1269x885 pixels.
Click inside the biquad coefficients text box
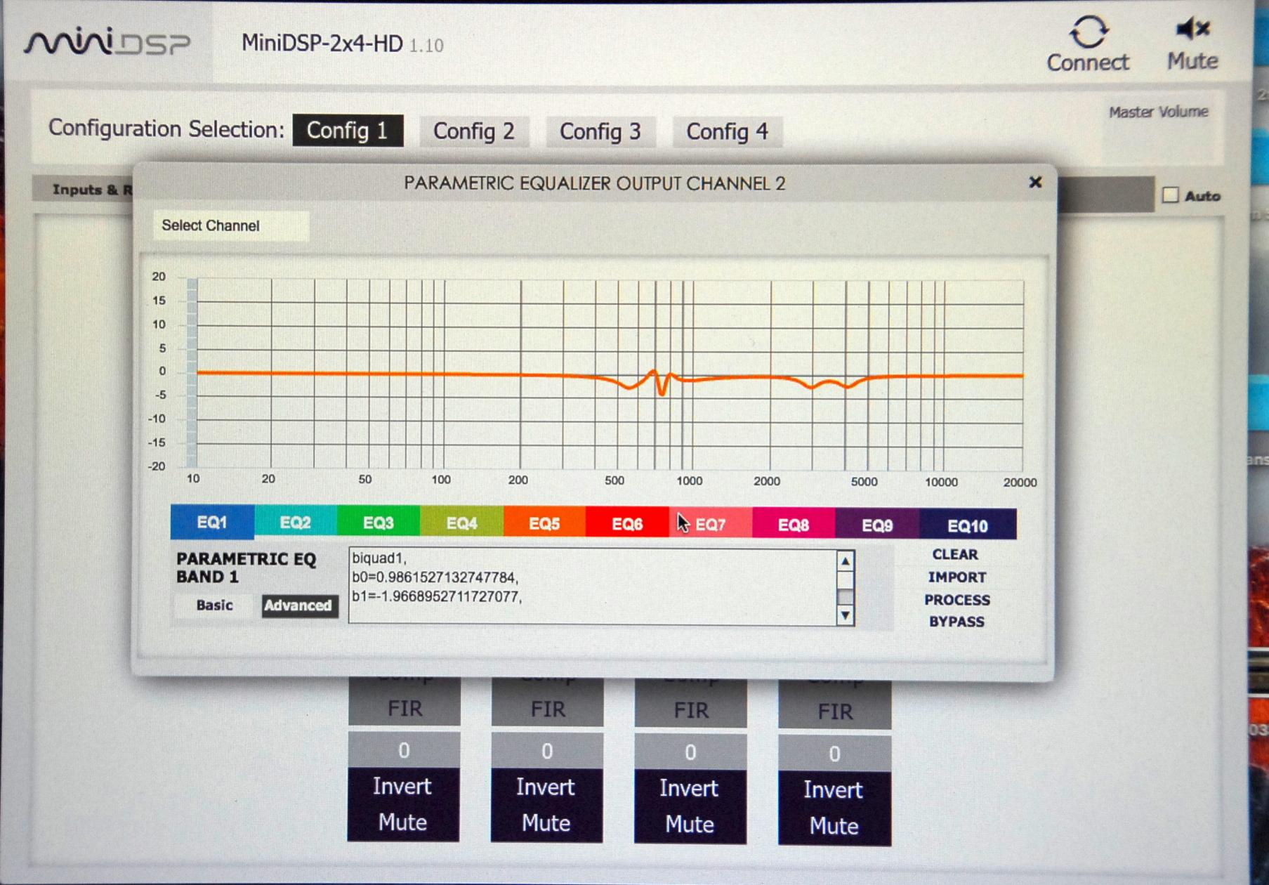click(592, 587)
